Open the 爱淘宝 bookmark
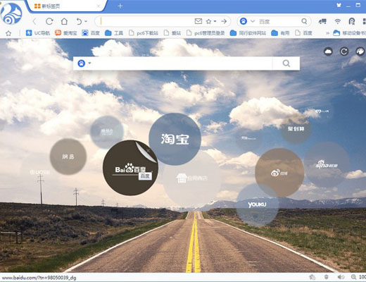The height and width of the screenshot is (282, 366). (66, 33)
